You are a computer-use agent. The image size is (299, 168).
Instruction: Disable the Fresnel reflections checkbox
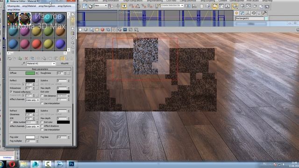point(11,92)
